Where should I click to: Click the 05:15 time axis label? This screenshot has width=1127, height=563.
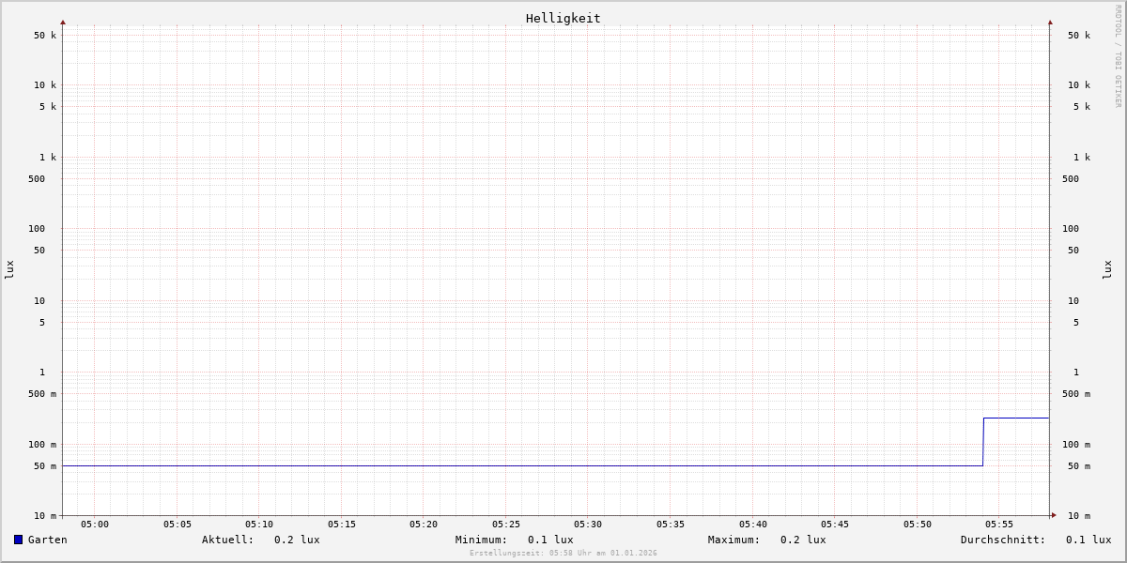coord(342,525)
